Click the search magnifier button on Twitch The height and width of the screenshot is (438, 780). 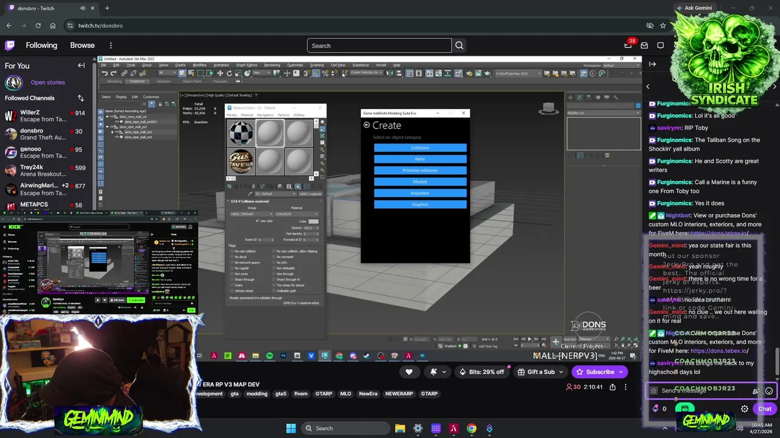point(459,46)
